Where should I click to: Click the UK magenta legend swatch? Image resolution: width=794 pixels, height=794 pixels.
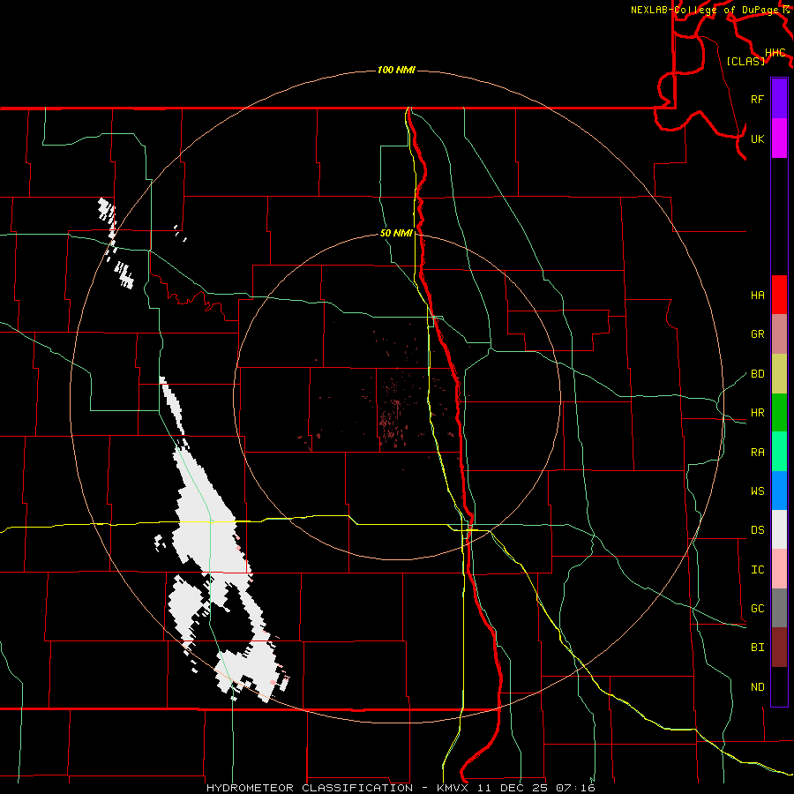(779, 139)
